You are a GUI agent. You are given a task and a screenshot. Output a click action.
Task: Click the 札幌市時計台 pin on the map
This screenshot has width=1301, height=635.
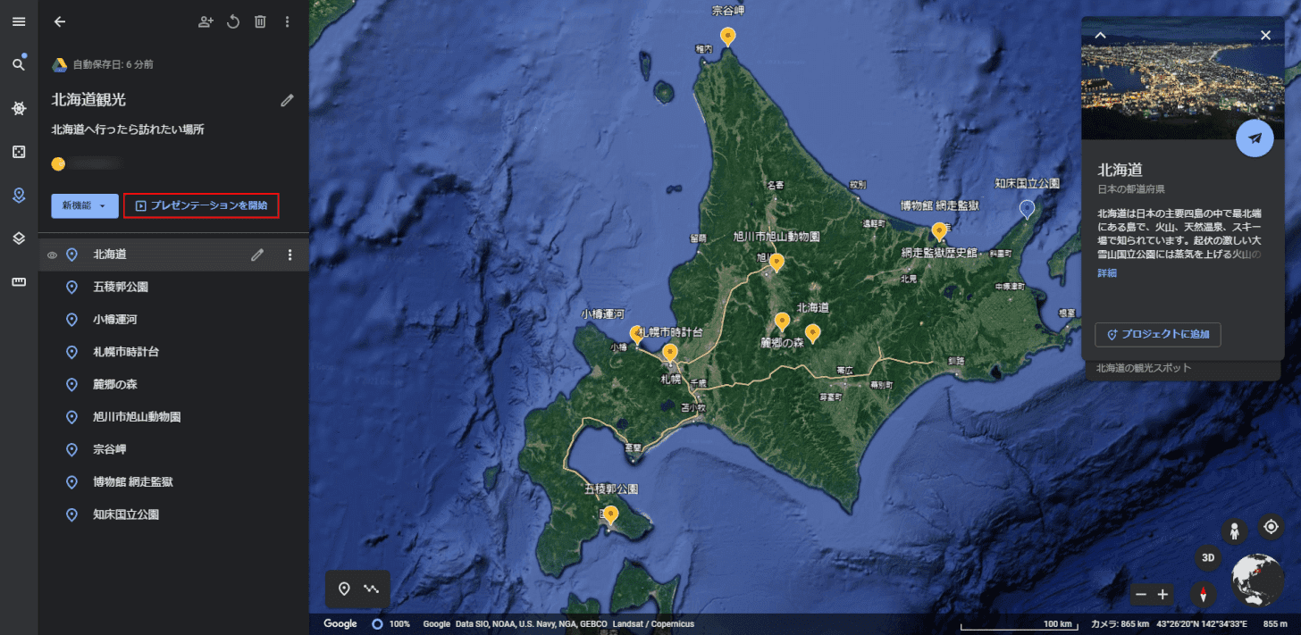pos(670,354)
